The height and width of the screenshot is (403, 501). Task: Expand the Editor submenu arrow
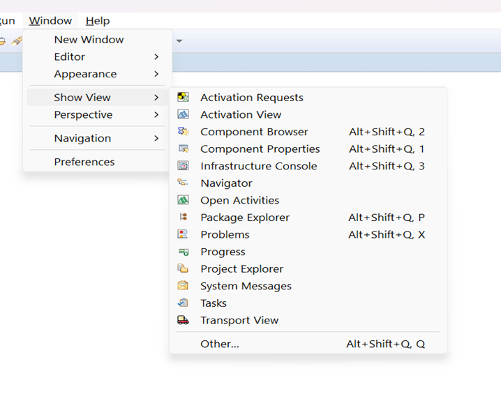coord(156,57)
